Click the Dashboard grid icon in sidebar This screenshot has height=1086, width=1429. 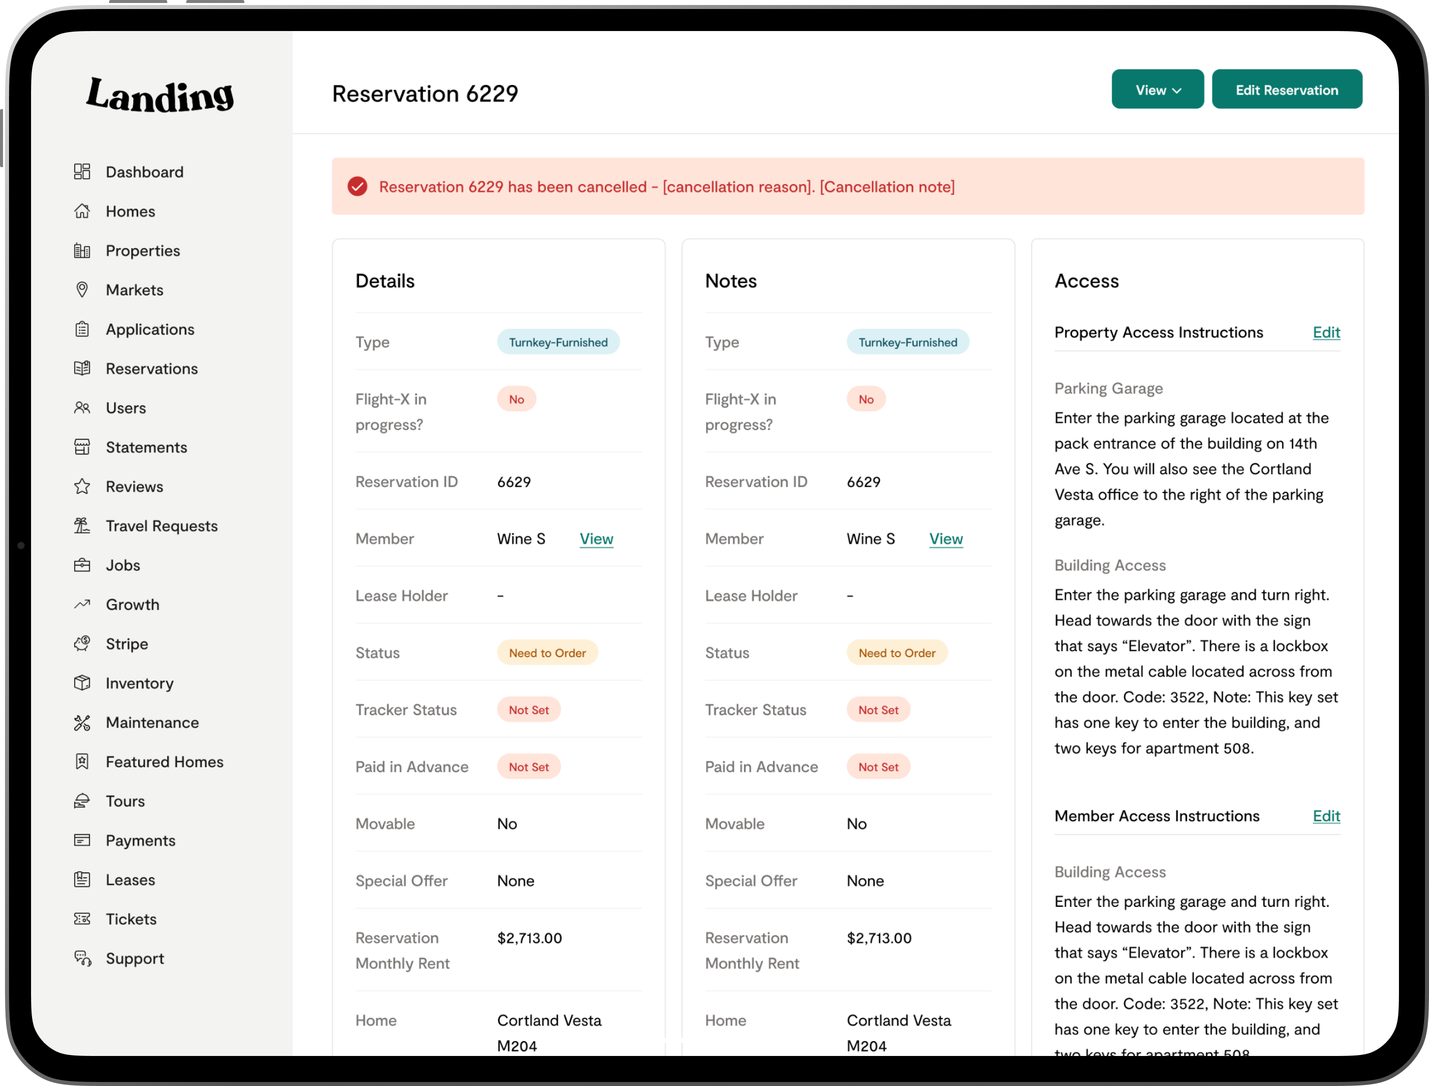coord(82,172)
